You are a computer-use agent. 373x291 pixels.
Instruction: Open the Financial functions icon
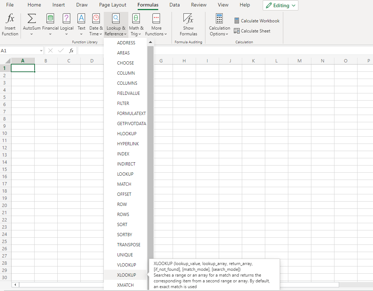[x=50, y=19]
